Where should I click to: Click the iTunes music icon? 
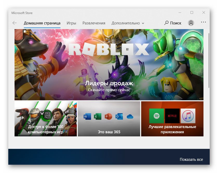(x=188, y=116)
